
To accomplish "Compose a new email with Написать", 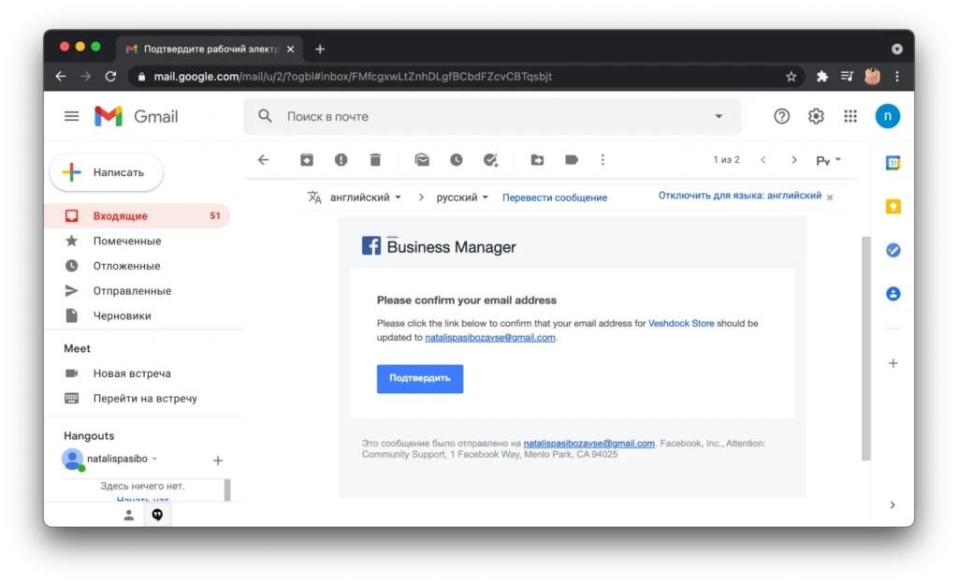I will click(107, 172).
